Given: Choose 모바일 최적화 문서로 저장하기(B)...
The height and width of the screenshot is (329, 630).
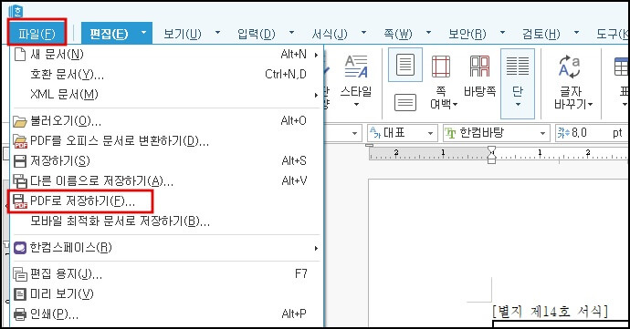Looking at the screenshot, I should (x=166, y=221).
